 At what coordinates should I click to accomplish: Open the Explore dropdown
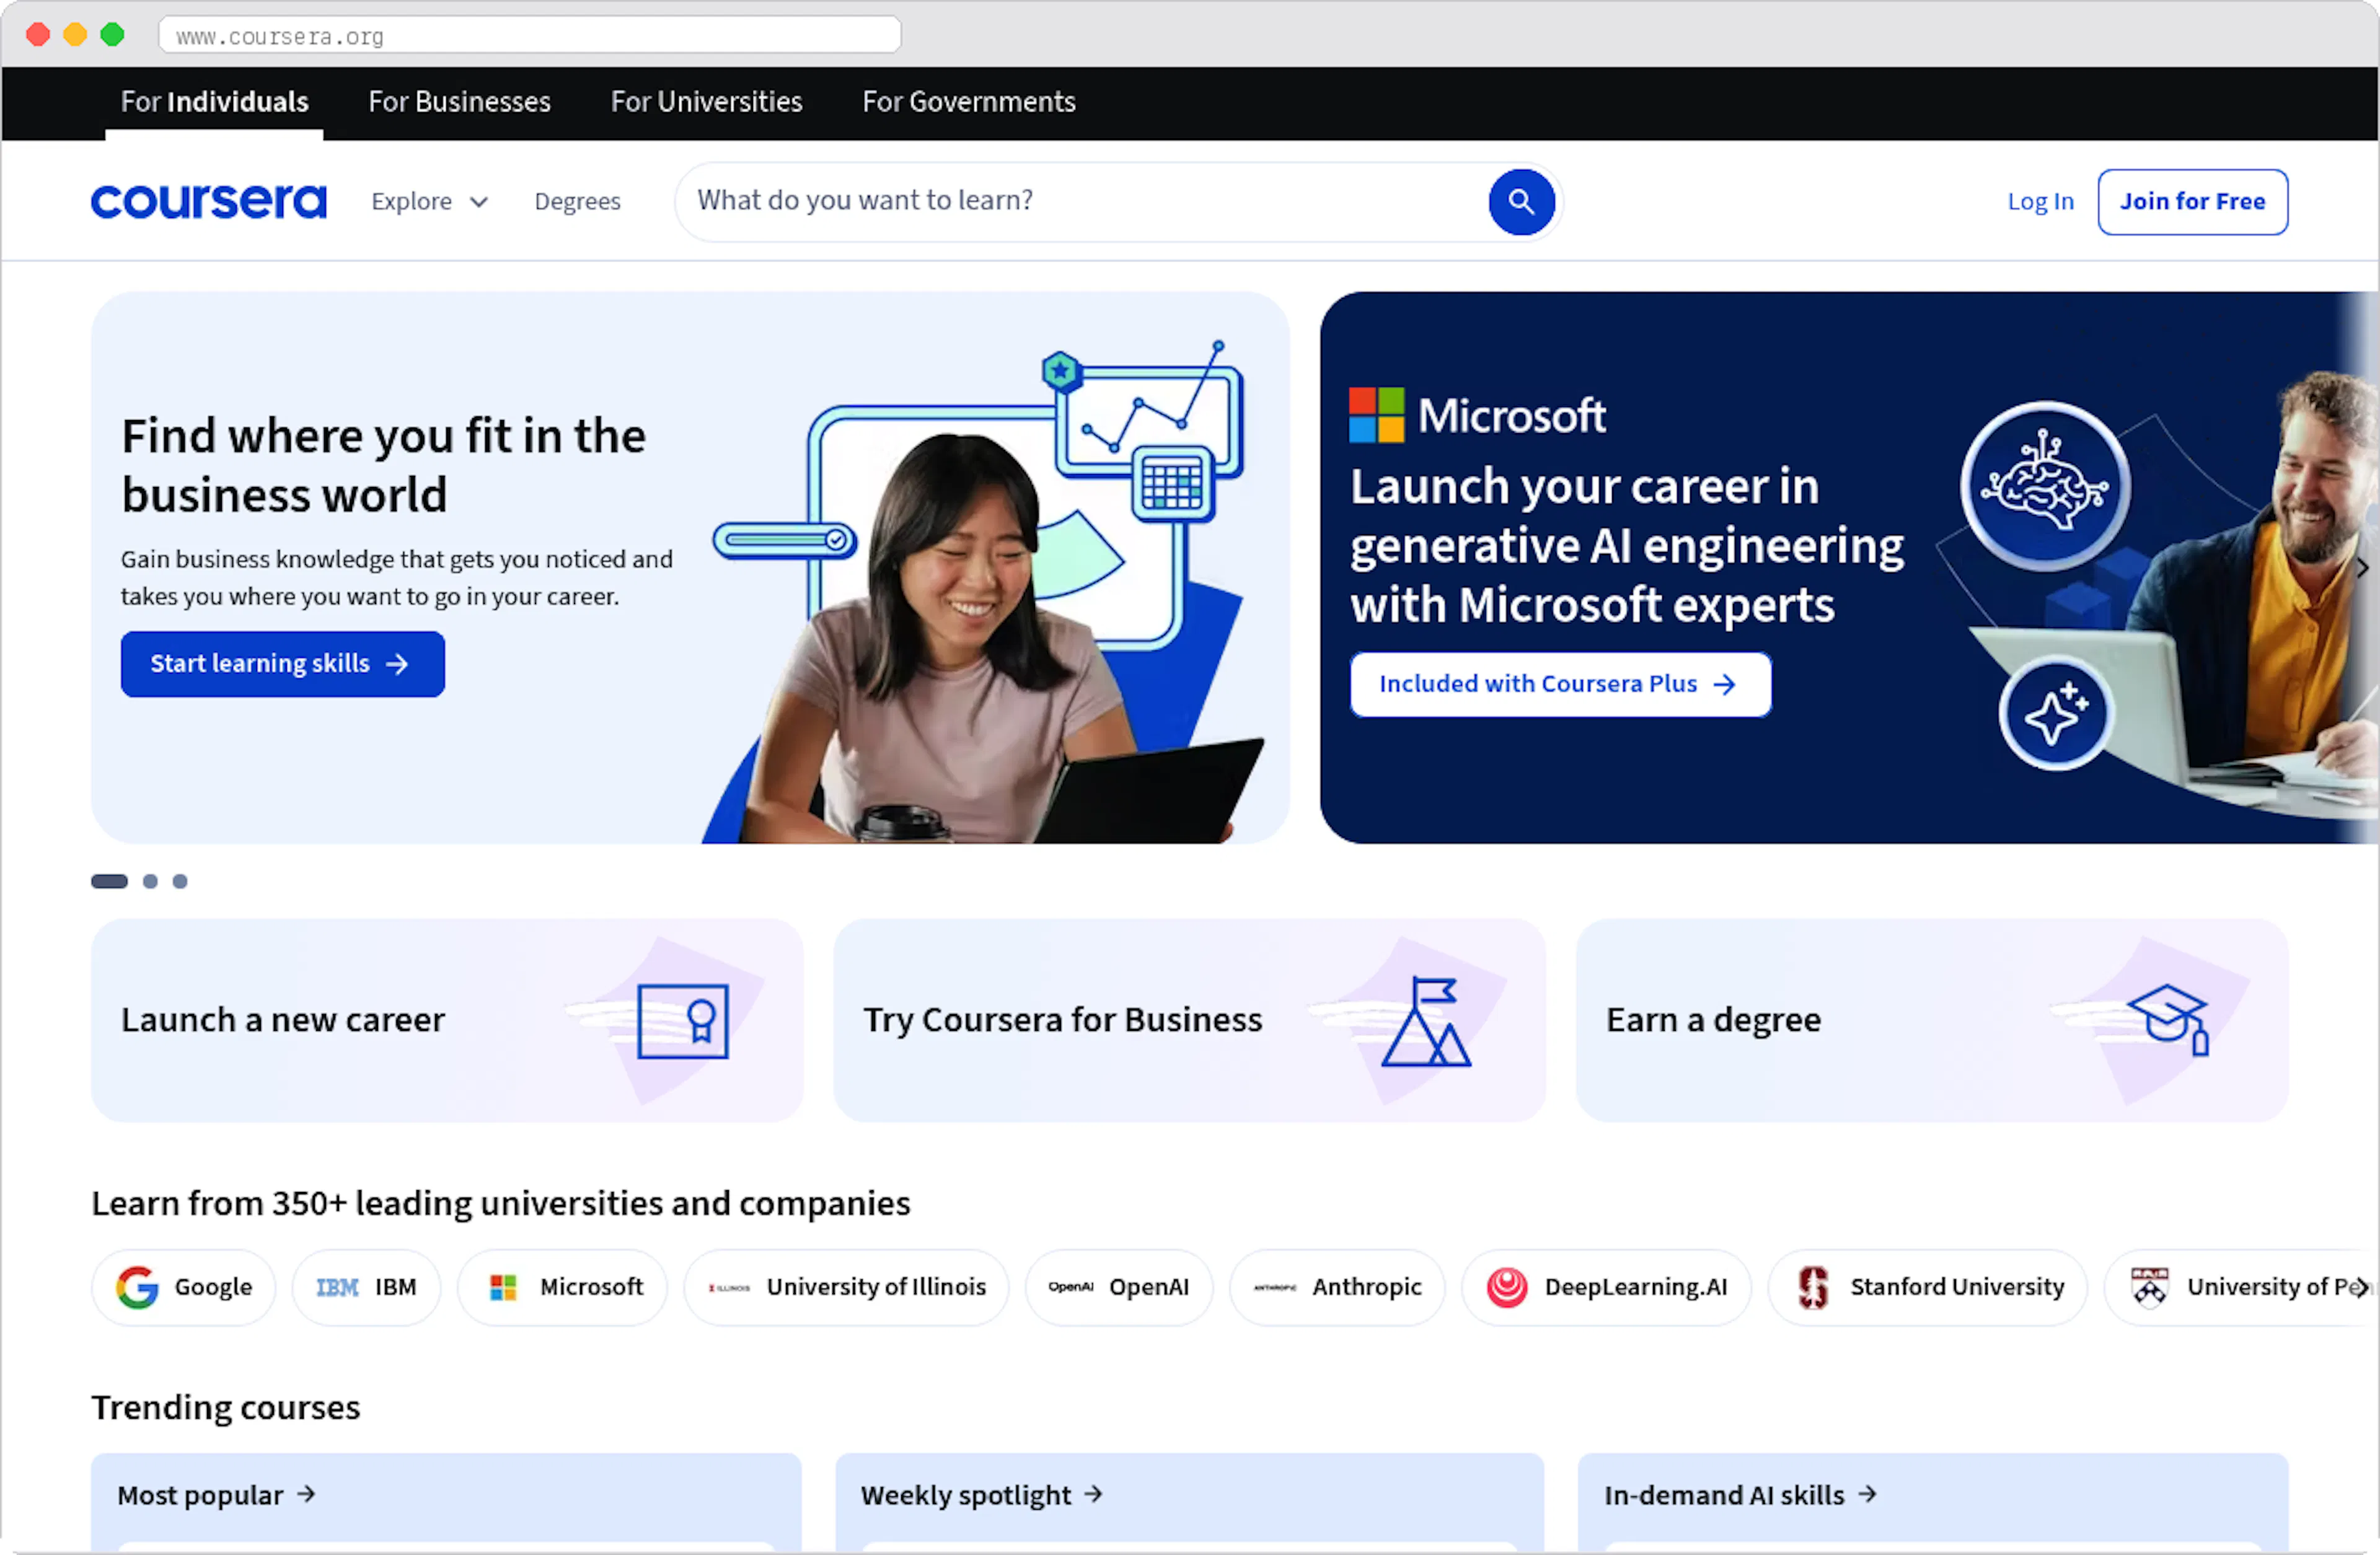click(x=428, y=201)
